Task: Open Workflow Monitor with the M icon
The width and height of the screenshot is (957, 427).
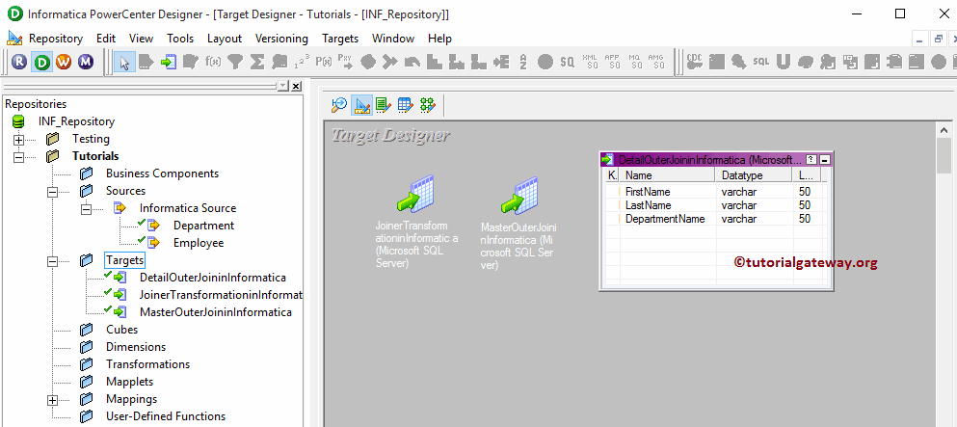Action: click(86, 62)
